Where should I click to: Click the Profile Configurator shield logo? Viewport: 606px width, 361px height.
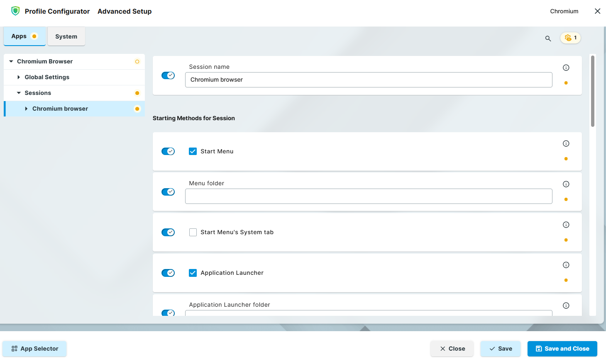tap(15, 11)
